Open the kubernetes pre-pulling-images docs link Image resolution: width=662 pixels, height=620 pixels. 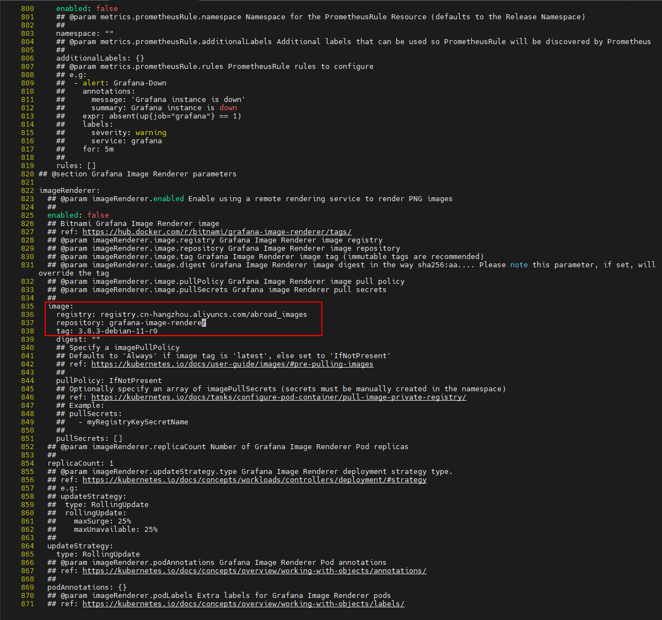[232, 364]
